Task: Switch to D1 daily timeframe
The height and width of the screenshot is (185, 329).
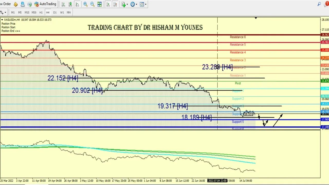Action: click(55, 12)
